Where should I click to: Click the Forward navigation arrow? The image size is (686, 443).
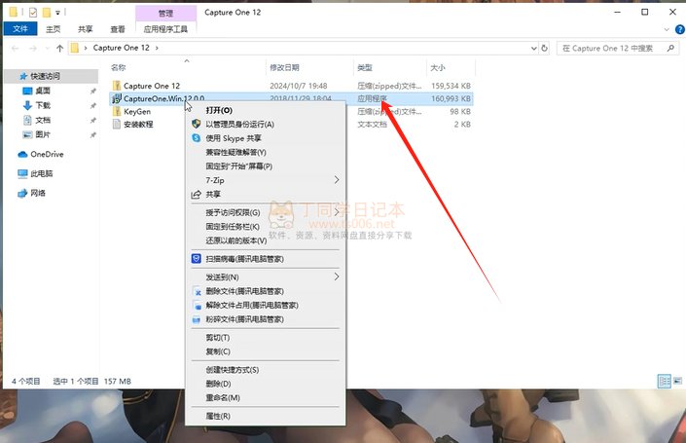33,48
